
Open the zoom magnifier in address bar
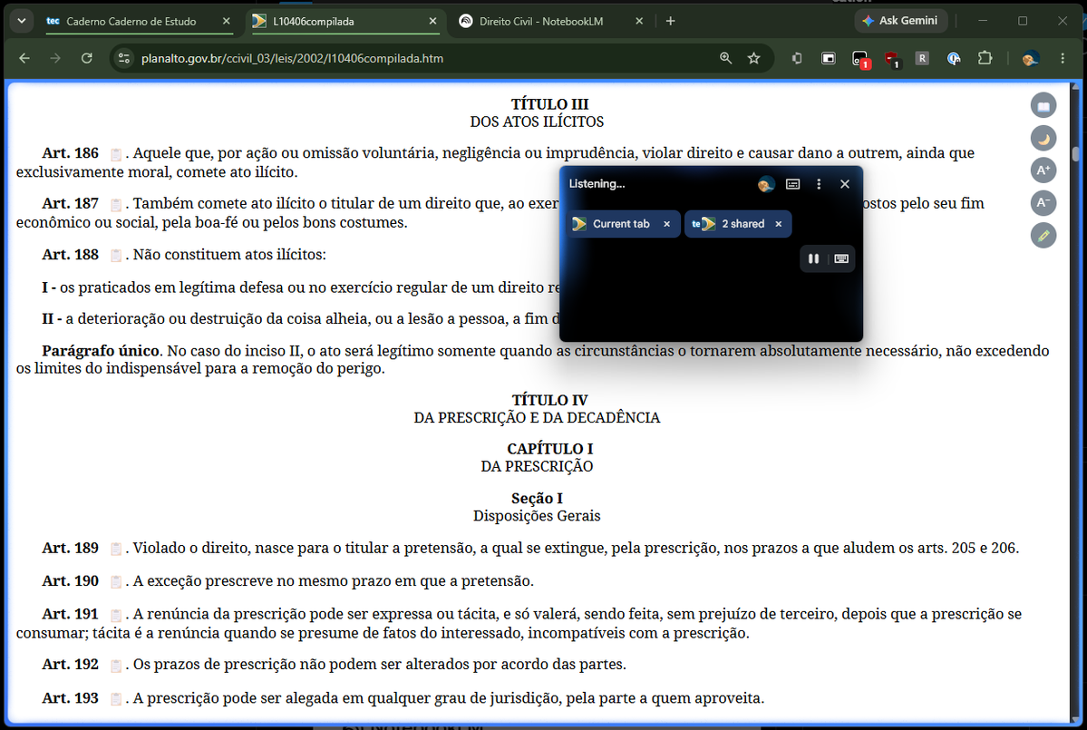726,58
